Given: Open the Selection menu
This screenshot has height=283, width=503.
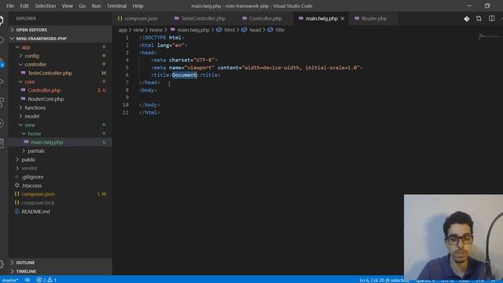Looking at the screenshot, I should (46, 6).
